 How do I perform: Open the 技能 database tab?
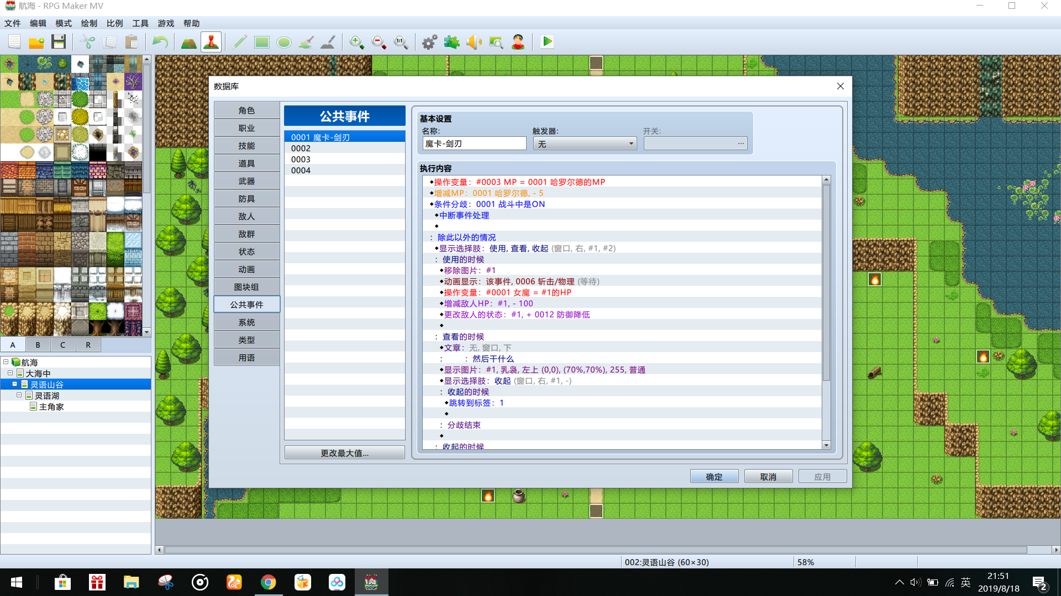246,146
